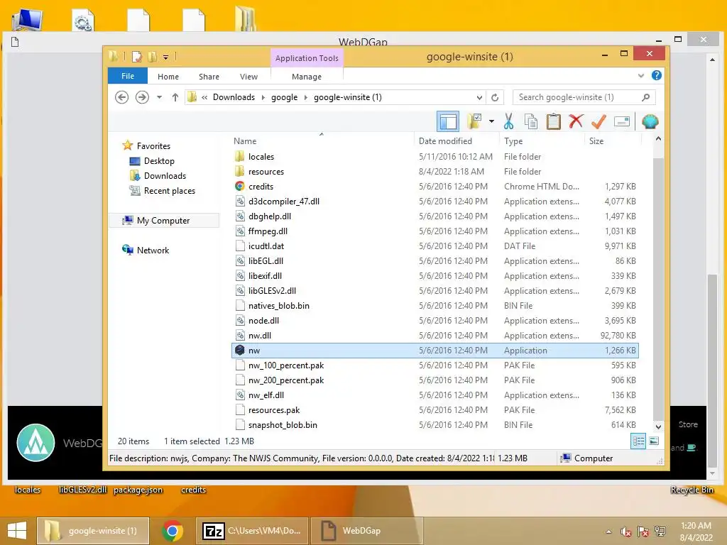Open the Home ribbon tab
This screenshot has width=727, height=545.
(x=168, y=77)
